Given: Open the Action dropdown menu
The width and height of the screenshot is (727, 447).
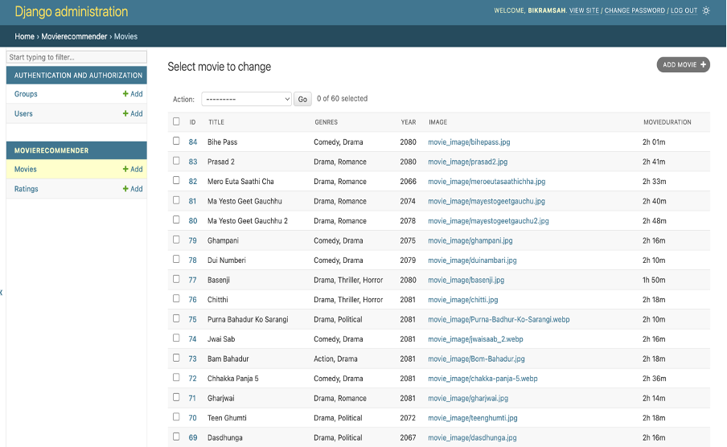Looking at the screenshot, I should [246, 99].
